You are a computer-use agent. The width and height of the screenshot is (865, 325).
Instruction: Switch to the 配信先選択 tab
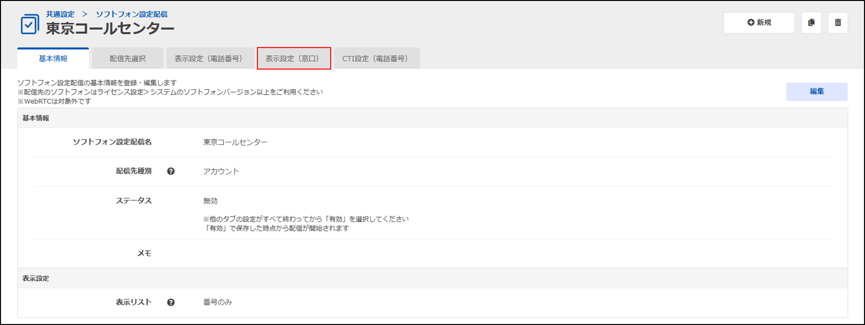click(x=127, y=59)
